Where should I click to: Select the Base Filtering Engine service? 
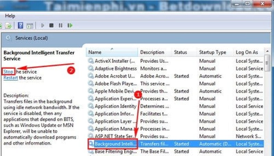(176, 151)
